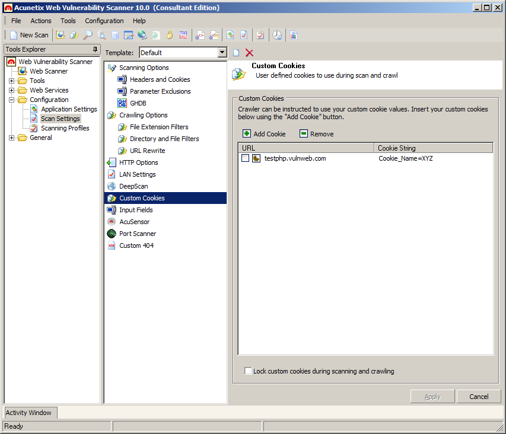Viewport: 506px width, 434px height.
Task: Open Input Fields settings
Action: [x=136, y=210]
